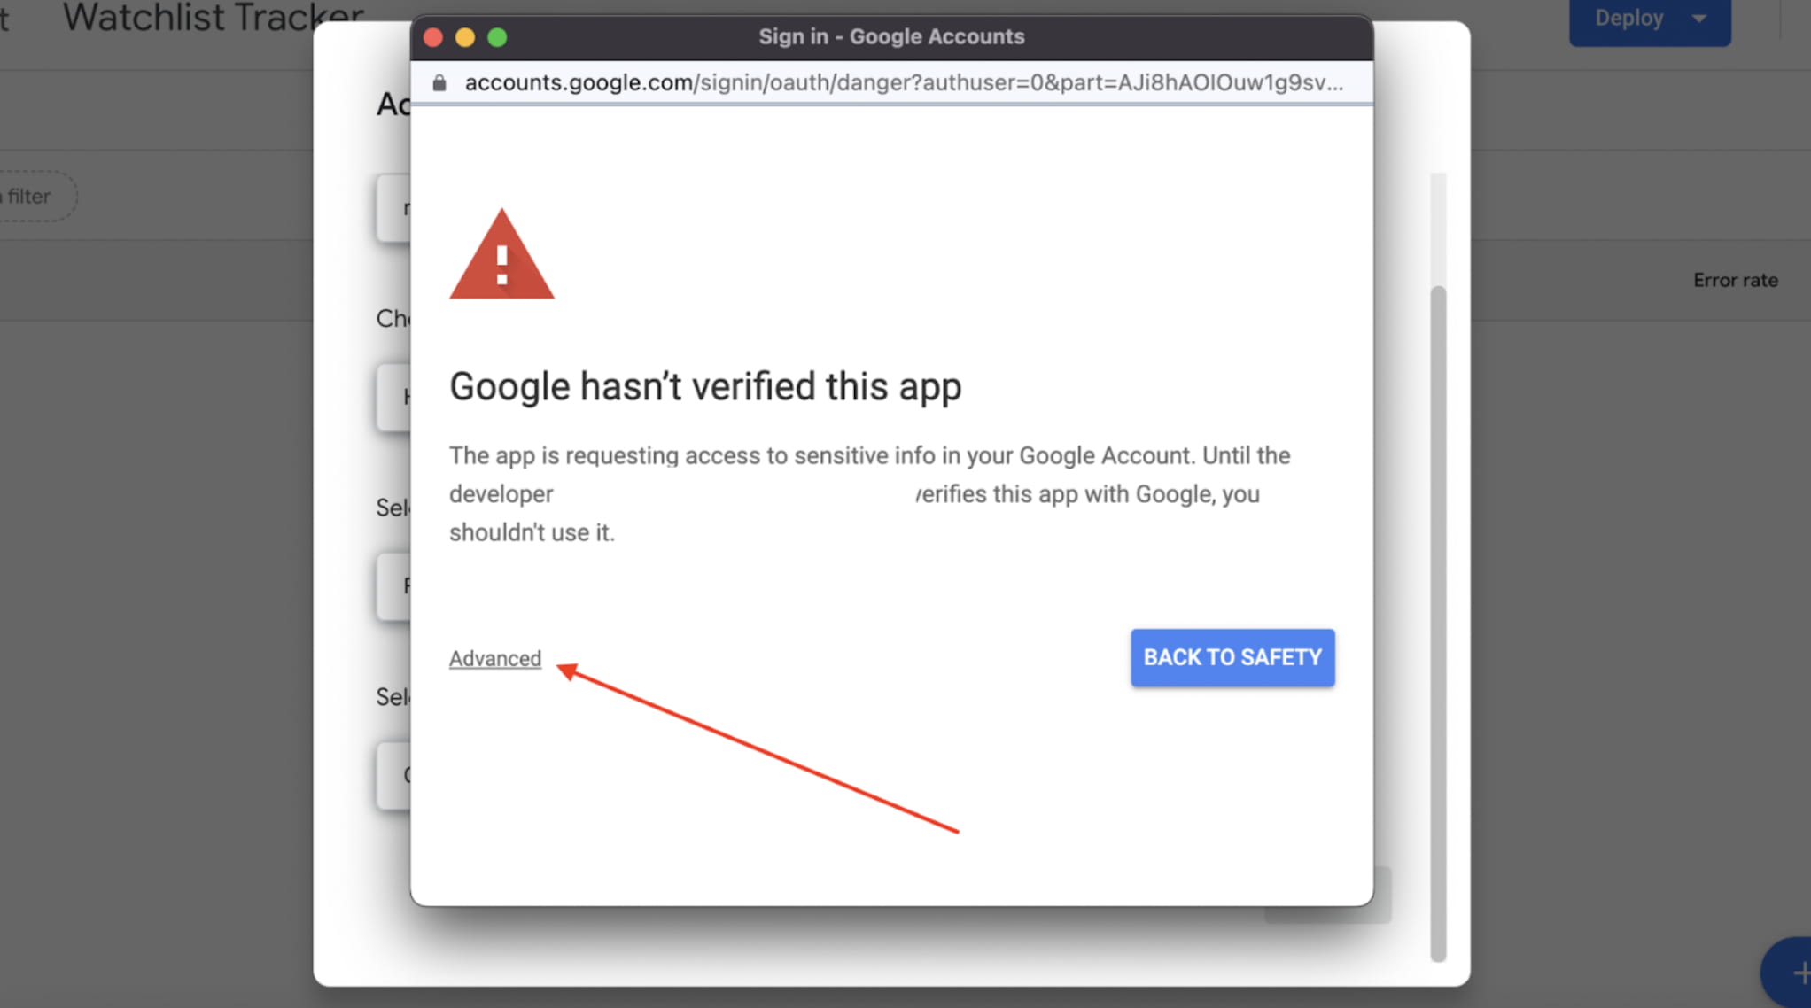The width and height of the screenshot is (1811, 1008).
Task: Maximize the sign-in popup with the green button
Action: 498,37
